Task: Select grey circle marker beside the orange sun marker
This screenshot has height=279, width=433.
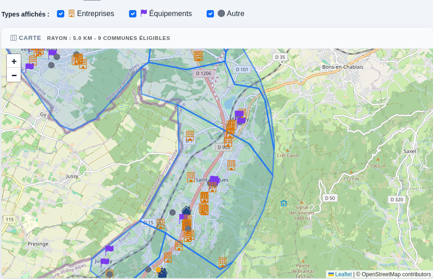Action: click(148, 269)
